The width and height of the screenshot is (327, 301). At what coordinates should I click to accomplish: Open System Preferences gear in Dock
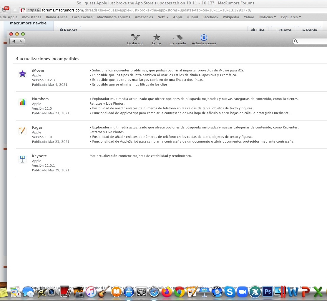[x=141, y=292]
